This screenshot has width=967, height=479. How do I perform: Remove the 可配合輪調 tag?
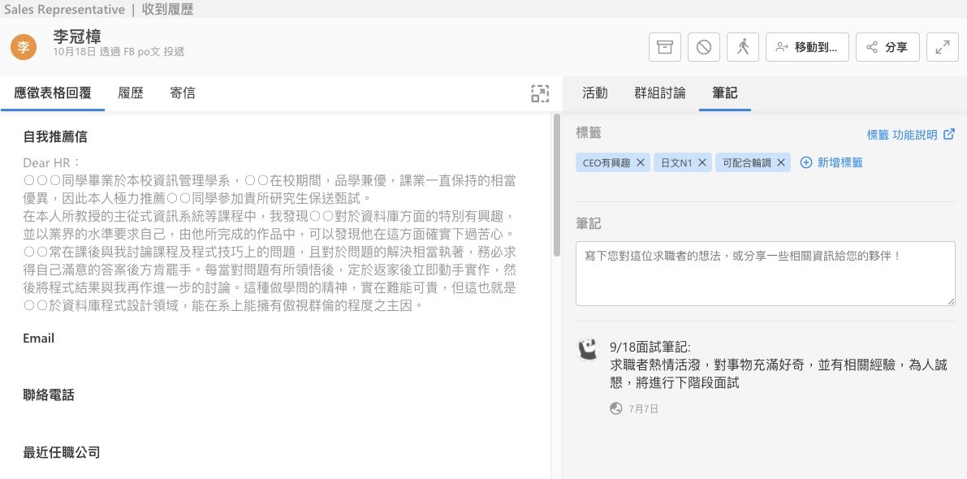click(x=781, y=162)
